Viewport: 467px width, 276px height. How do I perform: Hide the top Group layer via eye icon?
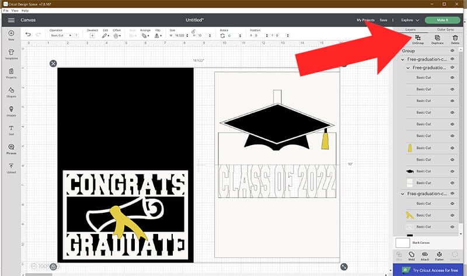pos(452,51)
